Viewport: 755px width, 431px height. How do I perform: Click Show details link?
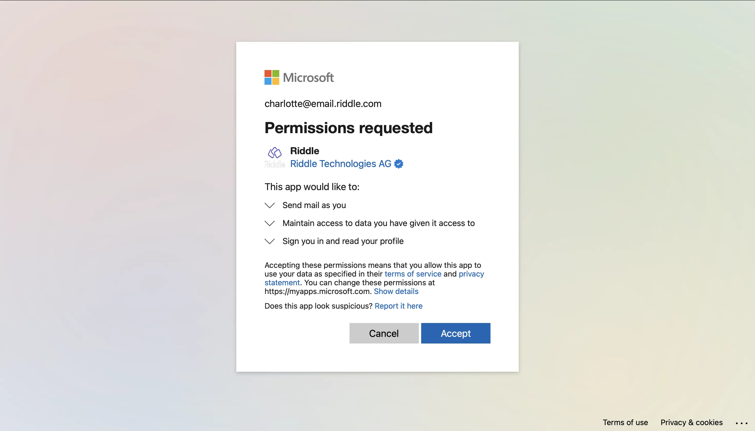tap(396, 291)
